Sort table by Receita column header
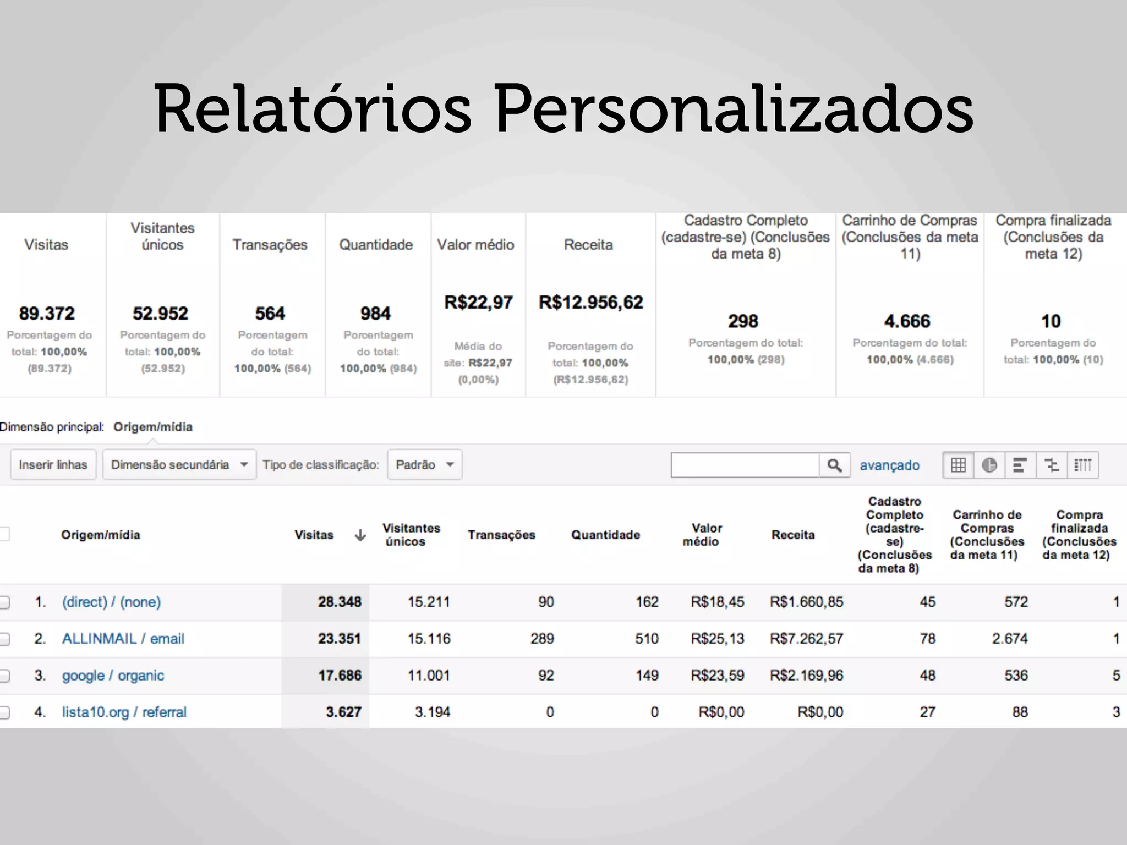 click(793, 535)
